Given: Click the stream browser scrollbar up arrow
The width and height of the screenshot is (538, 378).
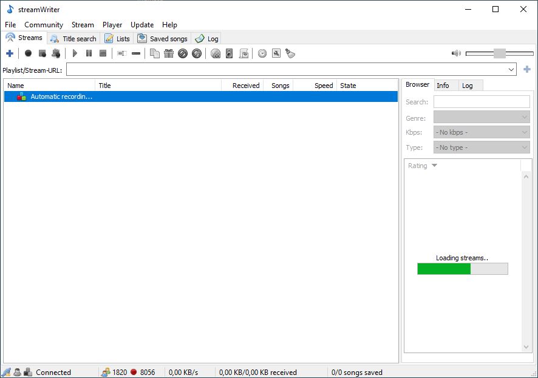Looking at the screenshot, I should tap(526, 177).
